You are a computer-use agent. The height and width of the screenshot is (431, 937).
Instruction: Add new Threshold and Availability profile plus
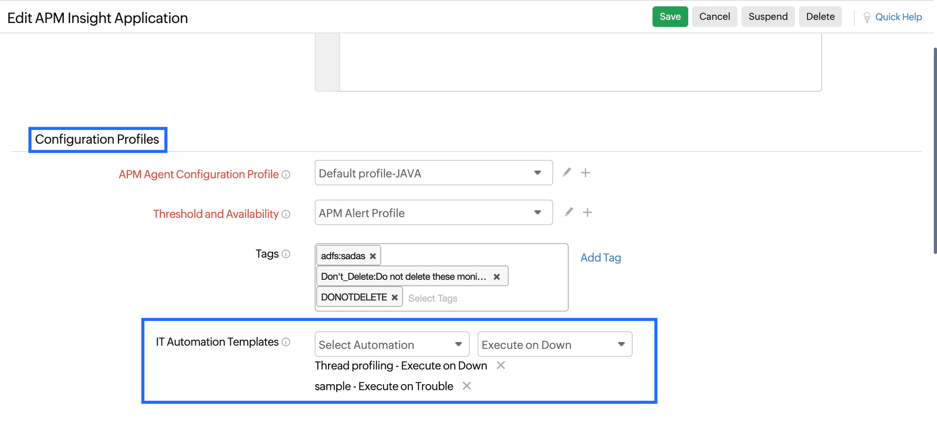click(x=587, y=212)
